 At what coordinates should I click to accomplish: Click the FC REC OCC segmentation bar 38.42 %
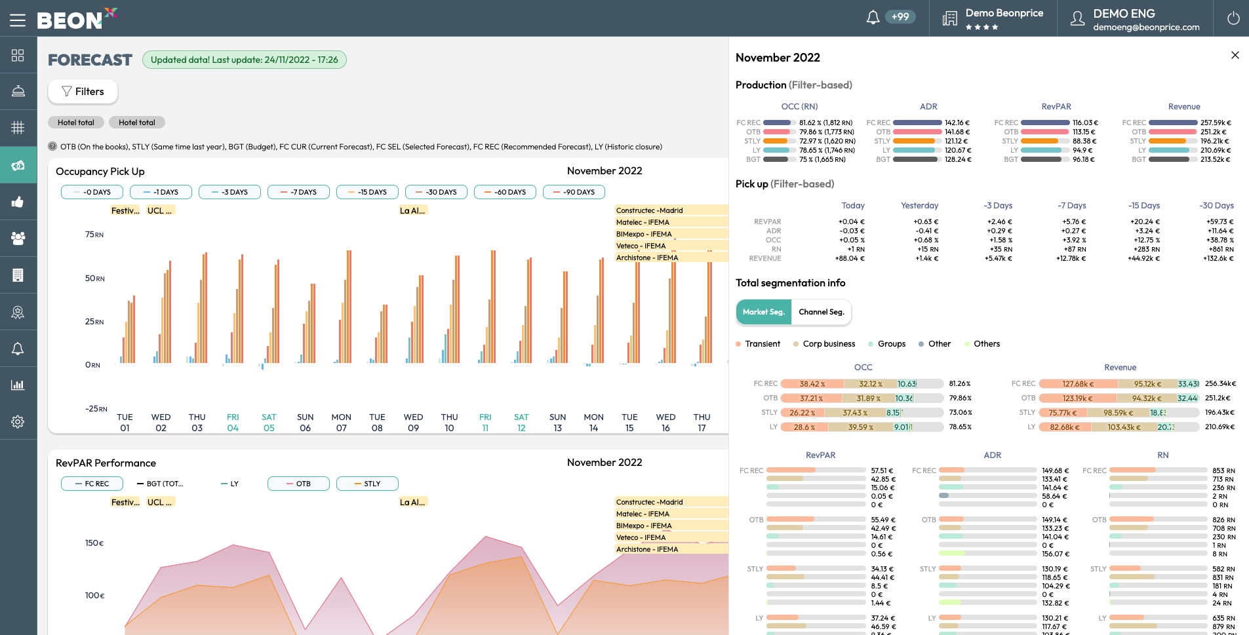[x=812, y=384]
